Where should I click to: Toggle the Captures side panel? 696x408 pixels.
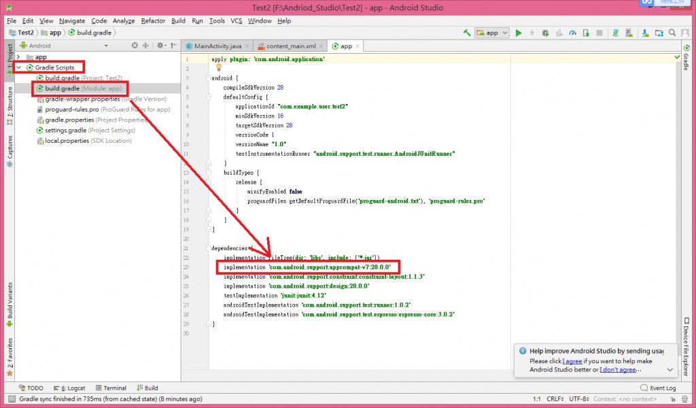[10, 152]
